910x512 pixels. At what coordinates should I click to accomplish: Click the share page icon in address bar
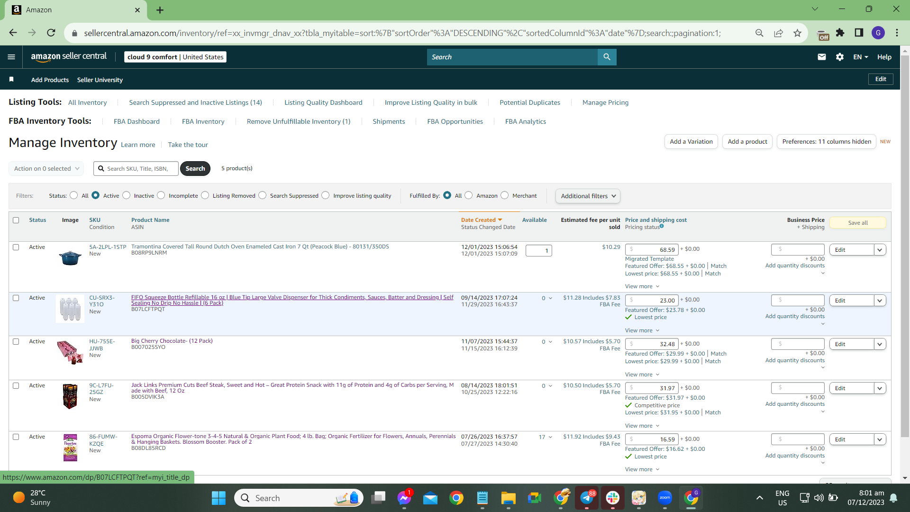(778, 33)
